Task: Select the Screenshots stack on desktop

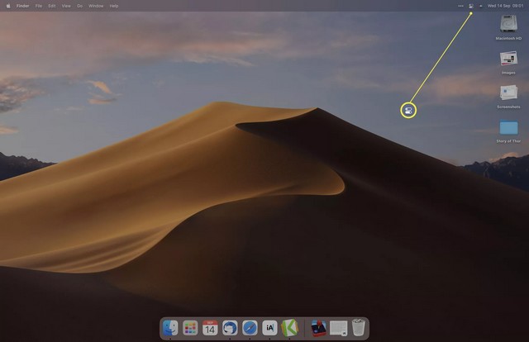Action: point(508,93)
